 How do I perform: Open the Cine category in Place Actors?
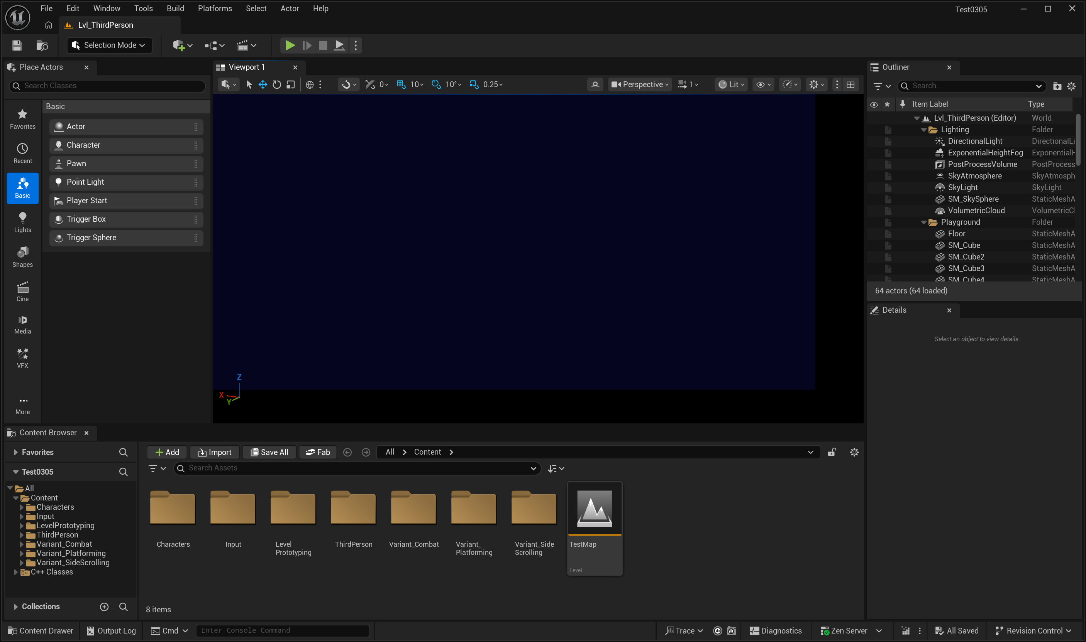22,292
